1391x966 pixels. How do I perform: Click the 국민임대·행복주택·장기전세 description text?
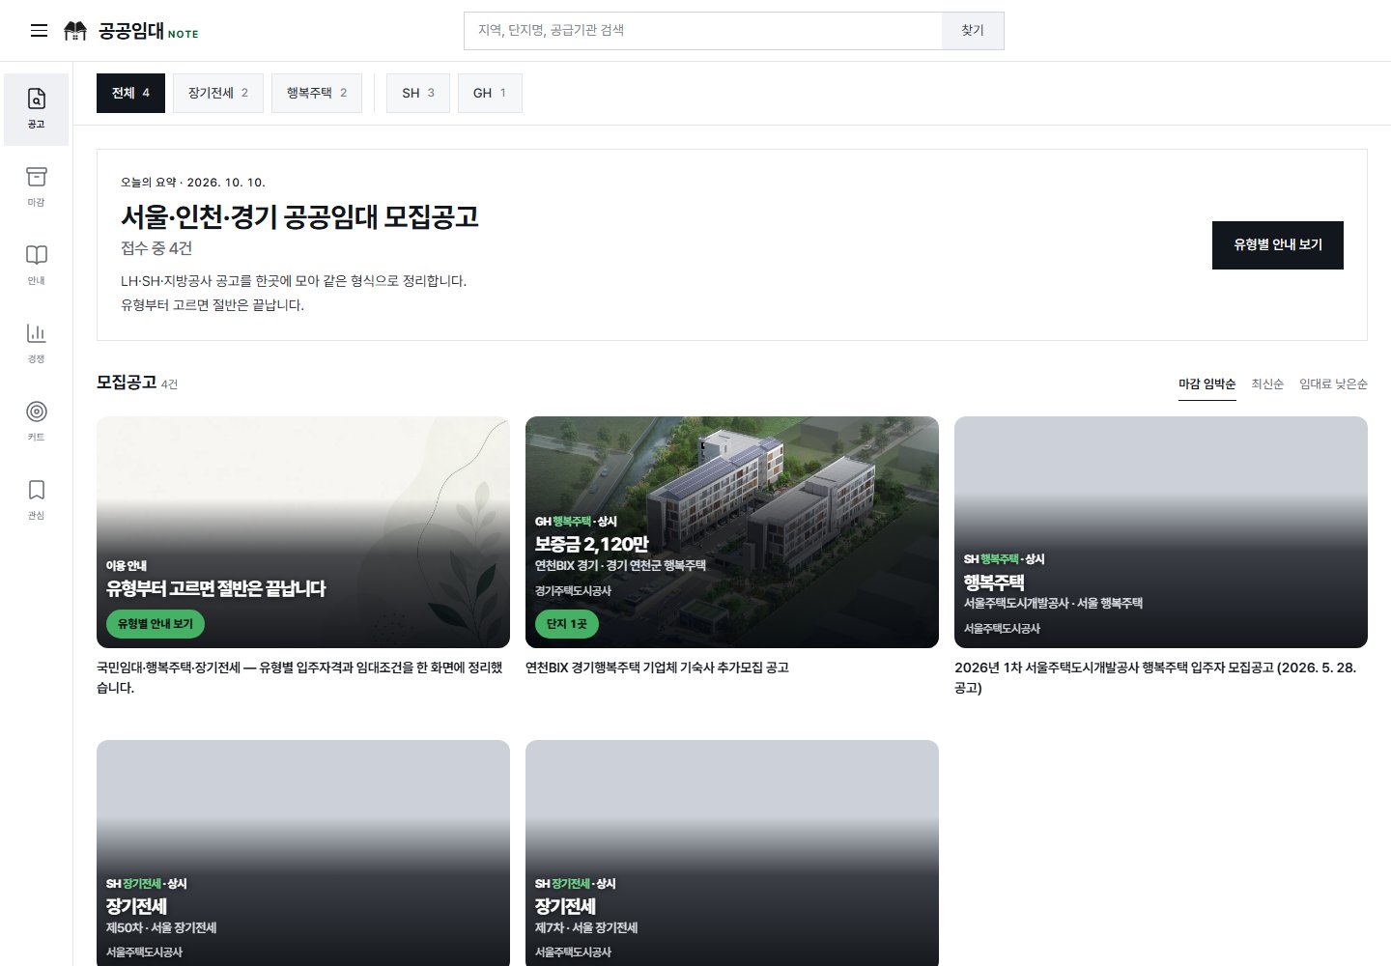pyautogui.click(x=299, y=677)
